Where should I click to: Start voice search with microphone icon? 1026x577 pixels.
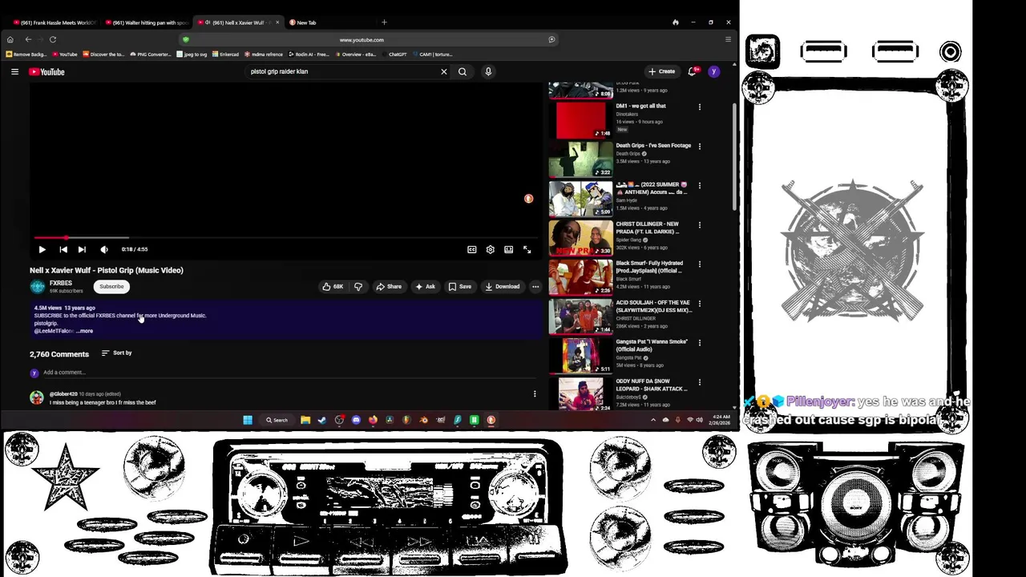pos(488,71)
